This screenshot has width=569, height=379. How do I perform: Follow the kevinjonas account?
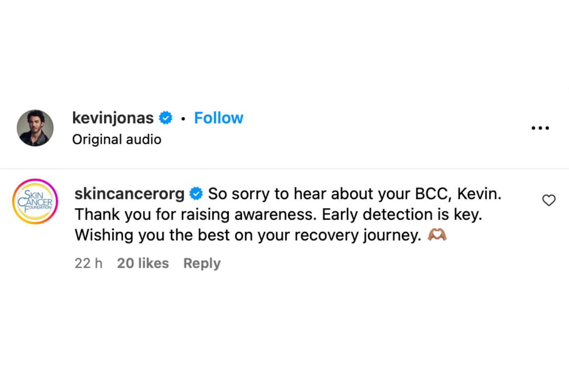pos(218,118)
